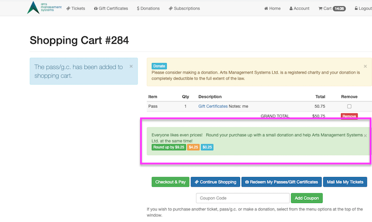Open the Tickets menu item
Screen dimensions: 372x222
(x=76, y=8)
